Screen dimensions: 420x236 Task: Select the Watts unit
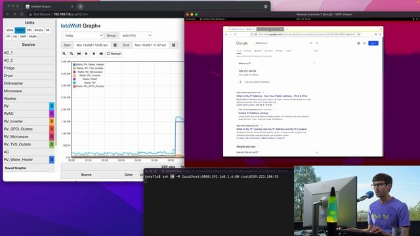pos(20,30)
